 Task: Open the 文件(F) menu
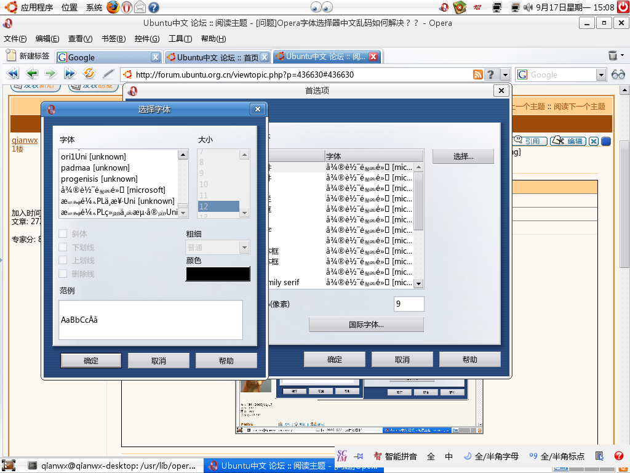tap(15, 39)
